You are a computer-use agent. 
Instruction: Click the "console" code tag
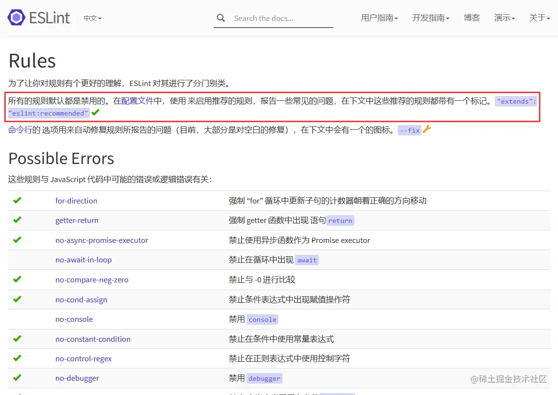click(263, 319)
